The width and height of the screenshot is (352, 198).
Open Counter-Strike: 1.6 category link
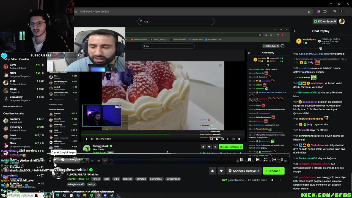pyautogui.click(x=78, y=179)
